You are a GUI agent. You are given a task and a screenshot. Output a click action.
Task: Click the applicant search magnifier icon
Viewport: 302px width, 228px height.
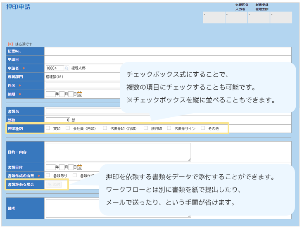pos(67,68)
